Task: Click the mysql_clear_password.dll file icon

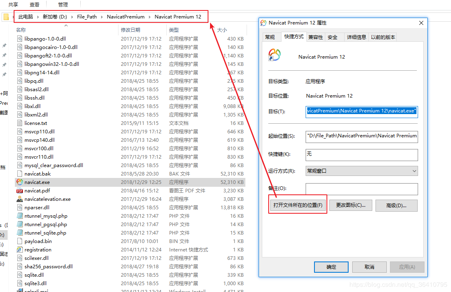Action: [20, 165]
